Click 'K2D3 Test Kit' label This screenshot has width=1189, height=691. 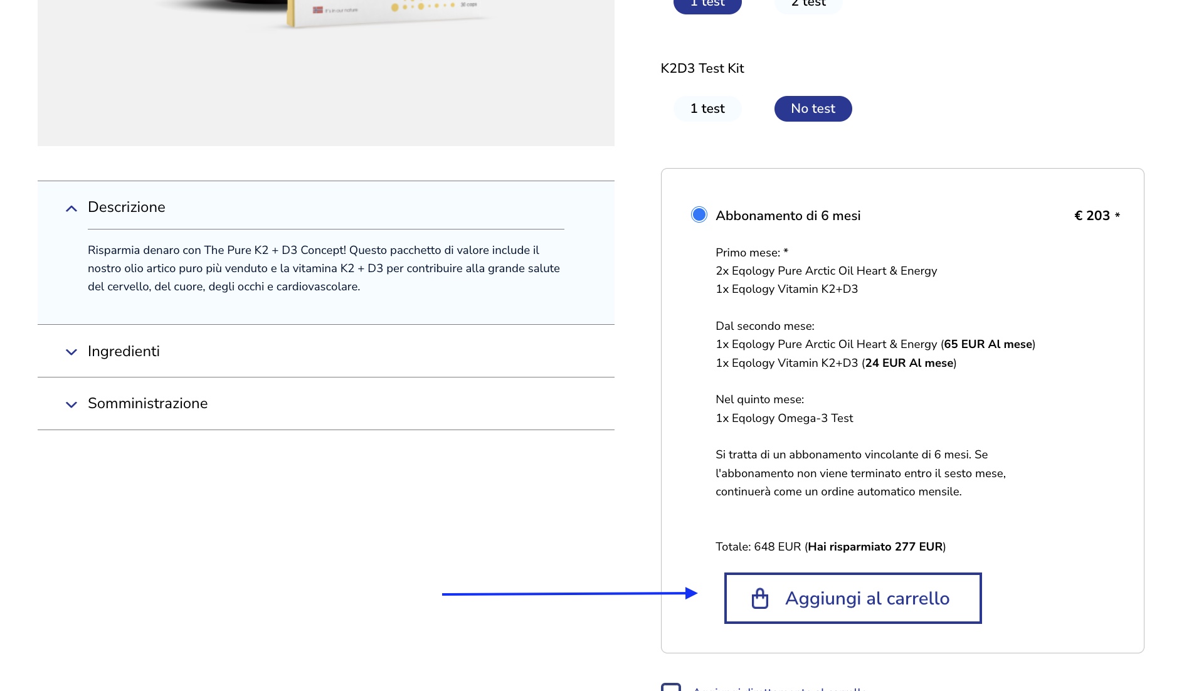click(702, 68)
